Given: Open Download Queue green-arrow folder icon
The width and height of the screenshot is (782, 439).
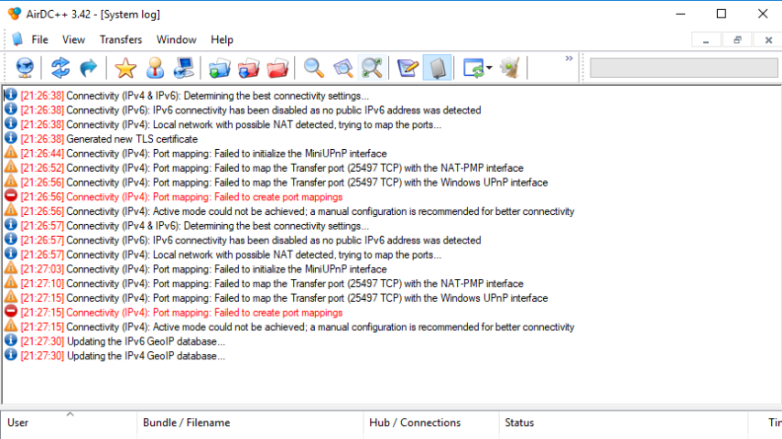Looking at the screenshot, I should click(220, 69).
